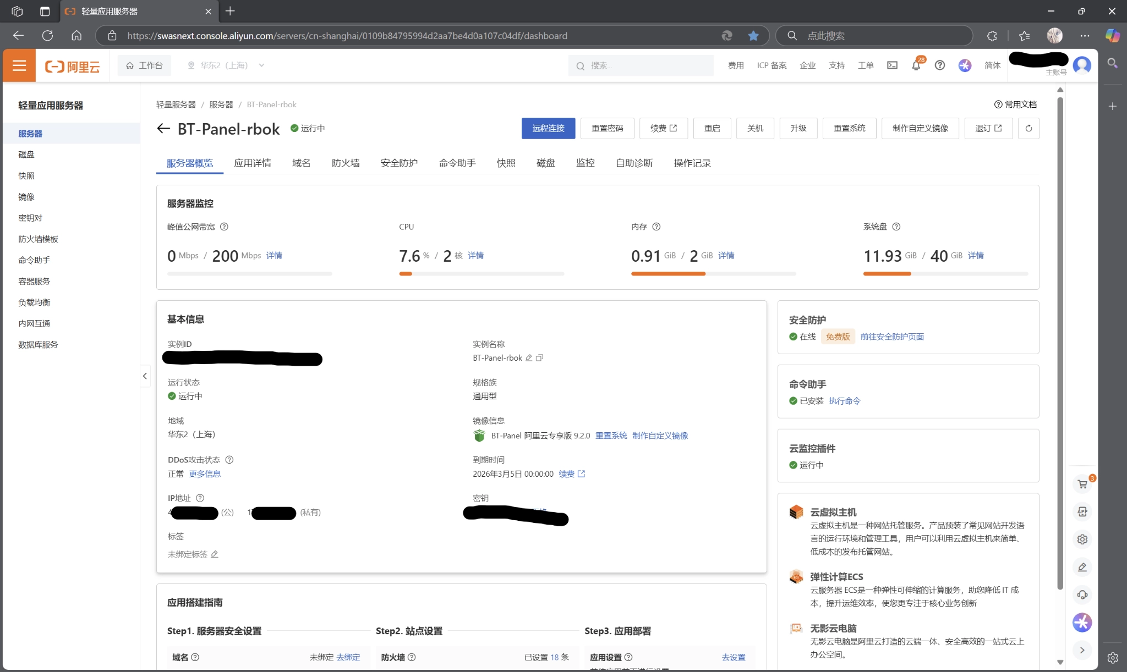Click the refresh icon next to 退订
The image size is (1127, 672).
1028,128
